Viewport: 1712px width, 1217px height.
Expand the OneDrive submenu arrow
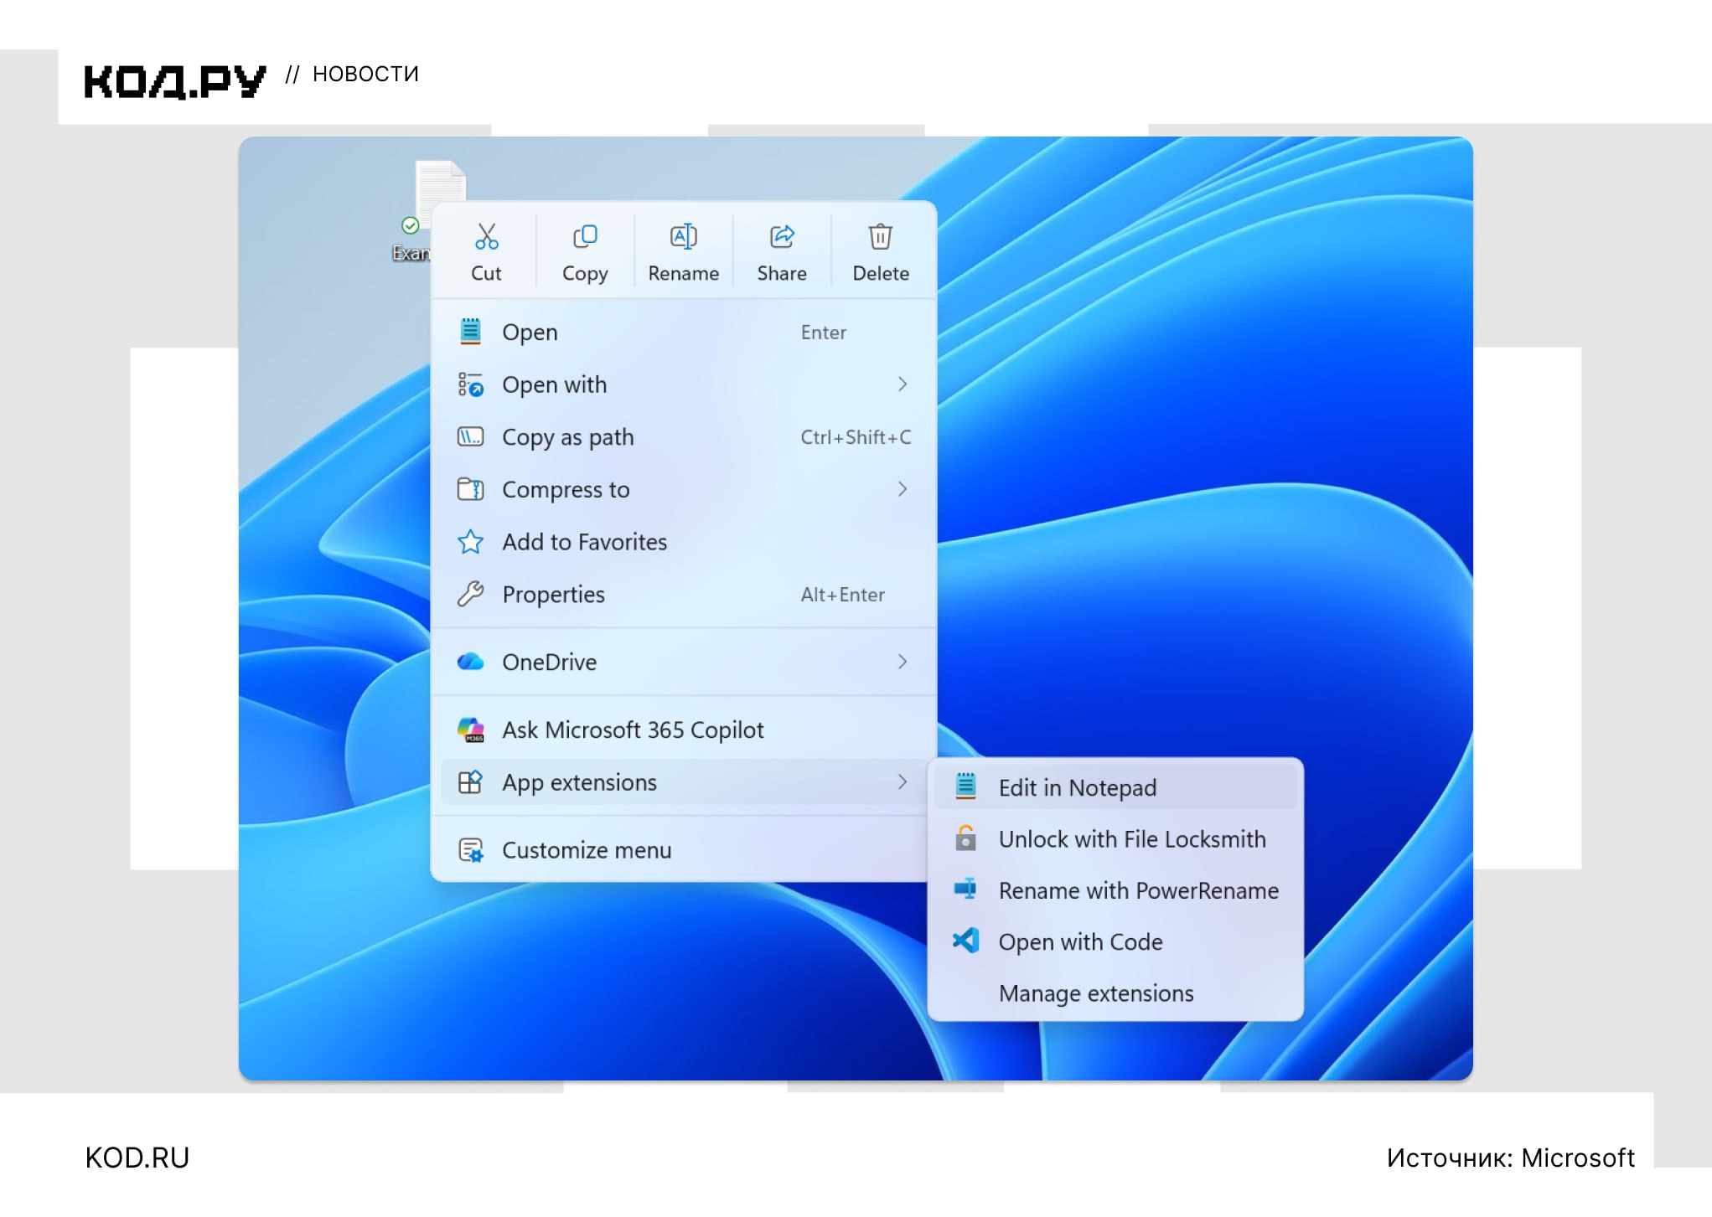click(903, 662)
